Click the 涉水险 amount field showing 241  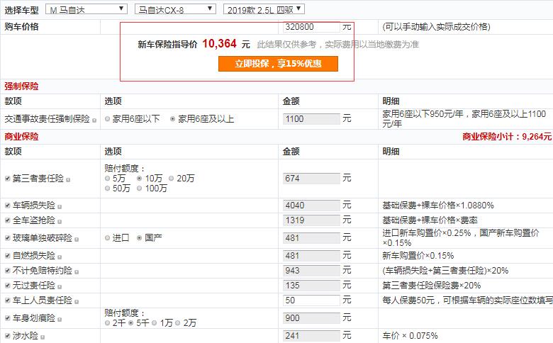[311, 336]
